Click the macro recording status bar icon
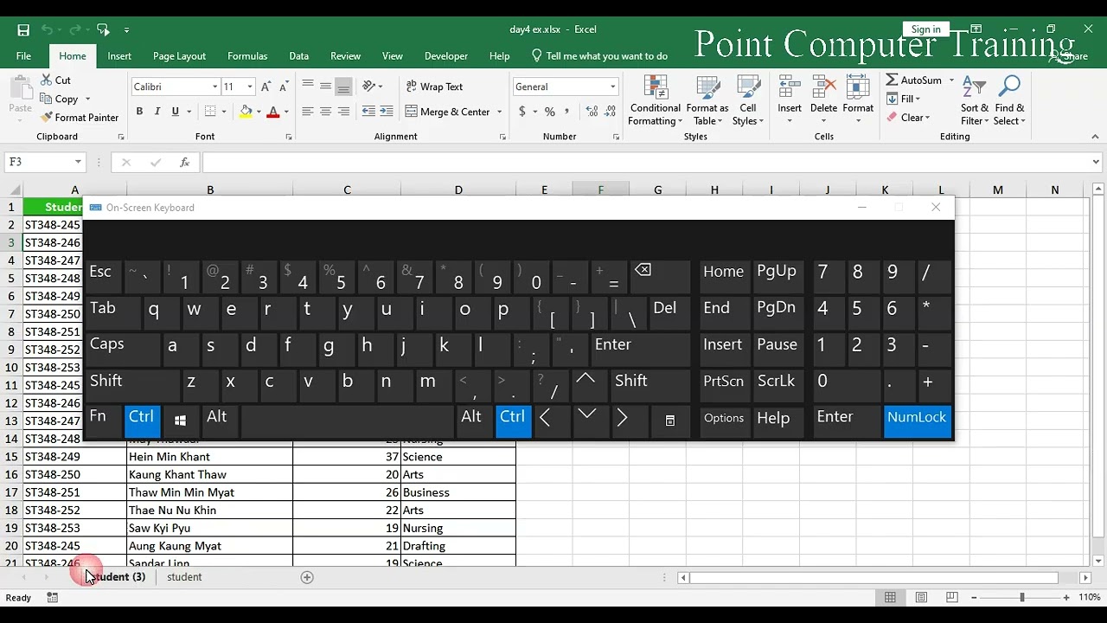 coord(53,598)
